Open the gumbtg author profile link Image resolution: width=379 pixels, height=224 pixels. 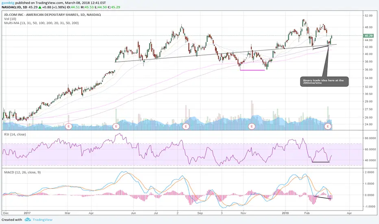click(x=8, y=3)
